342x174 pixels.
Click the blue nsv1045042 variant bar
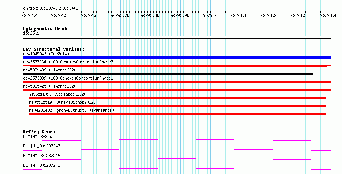point(177,58)
